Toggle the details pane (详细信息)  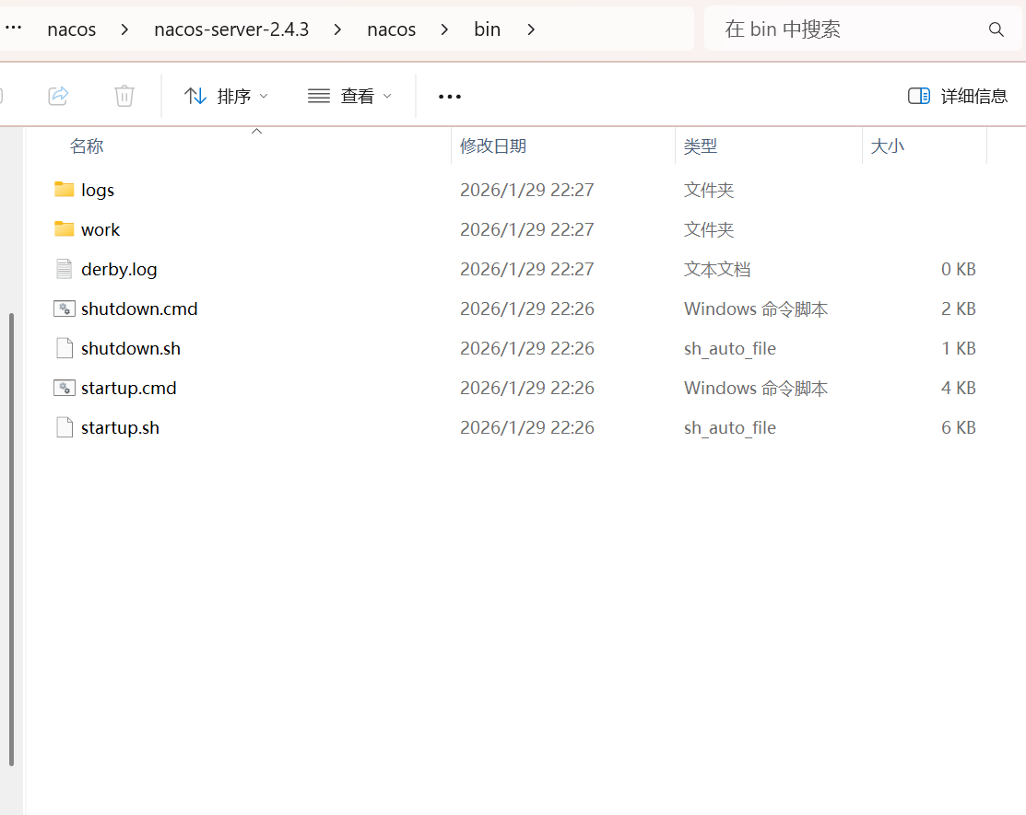(x=958, y=96)
